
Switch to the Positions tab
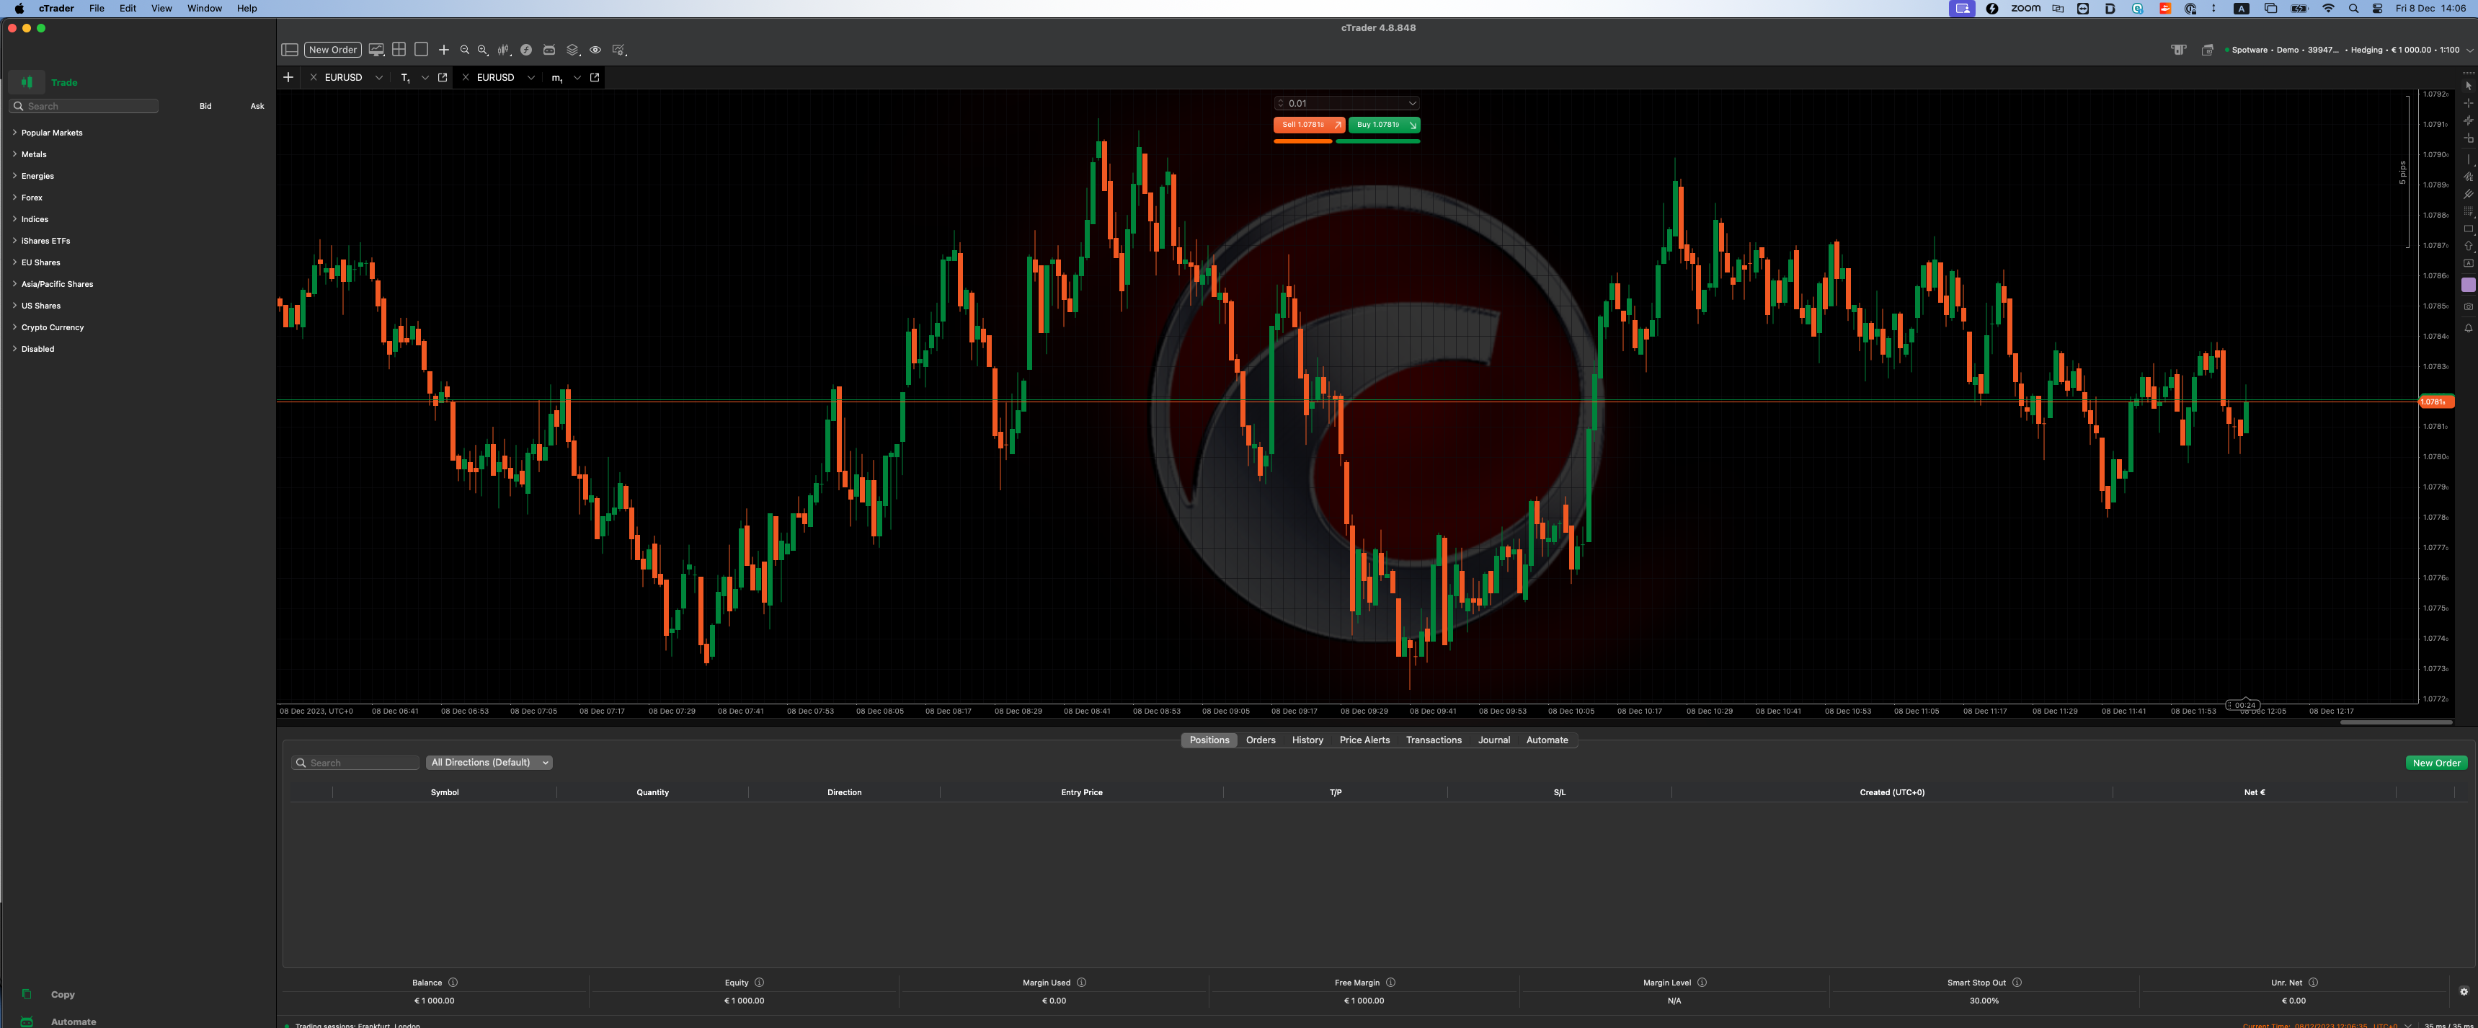pyautogui.click(x=1208, y=740)
